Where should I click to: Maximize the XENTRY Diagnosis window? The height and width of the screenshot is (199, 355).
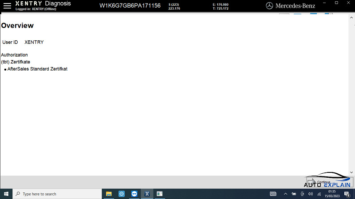tap(336, 3)
